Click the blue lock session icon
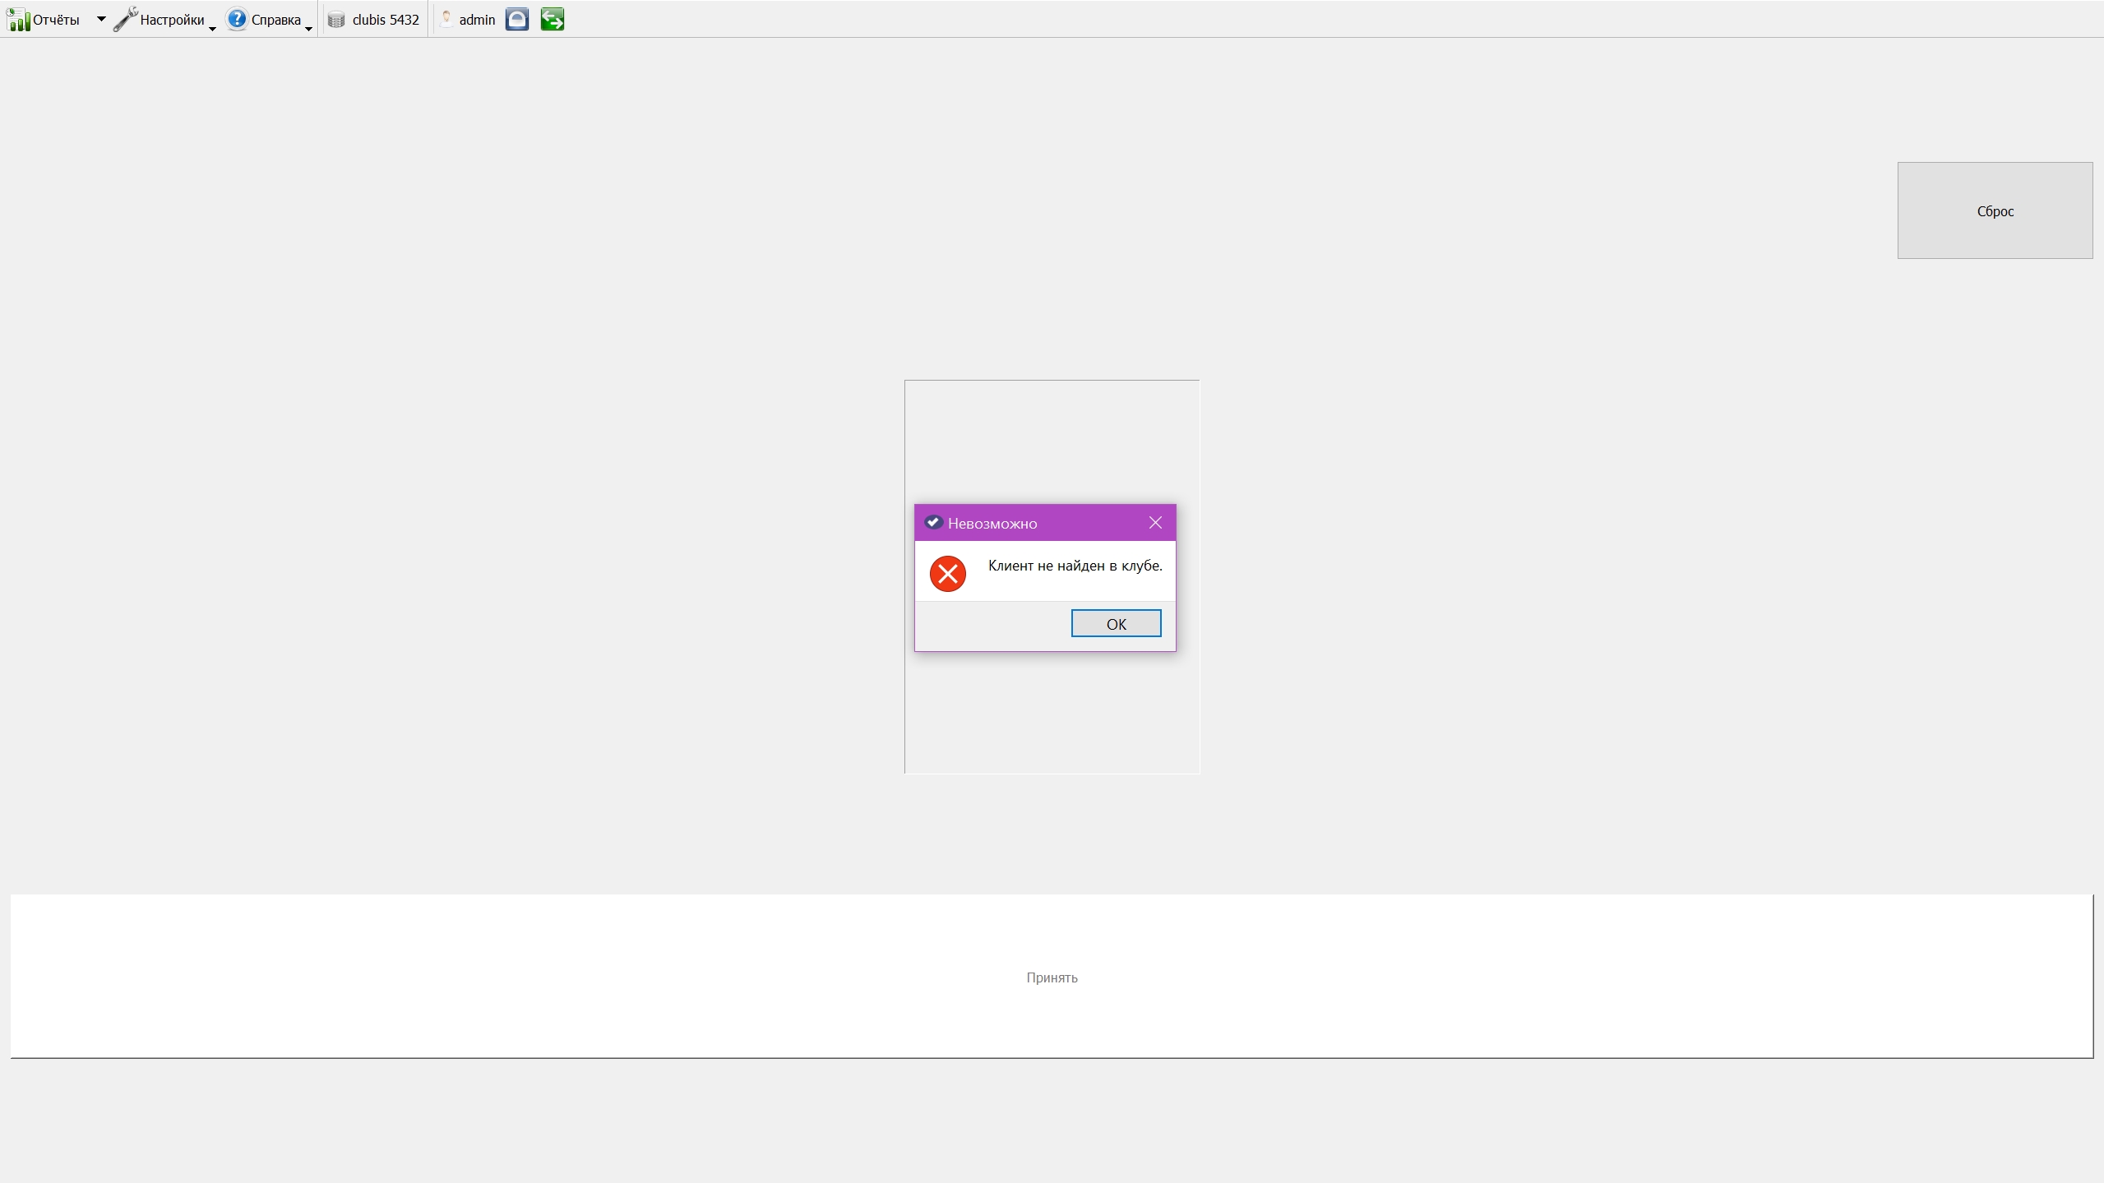This screenshot has height=1183, width=2104. [517, 19]
